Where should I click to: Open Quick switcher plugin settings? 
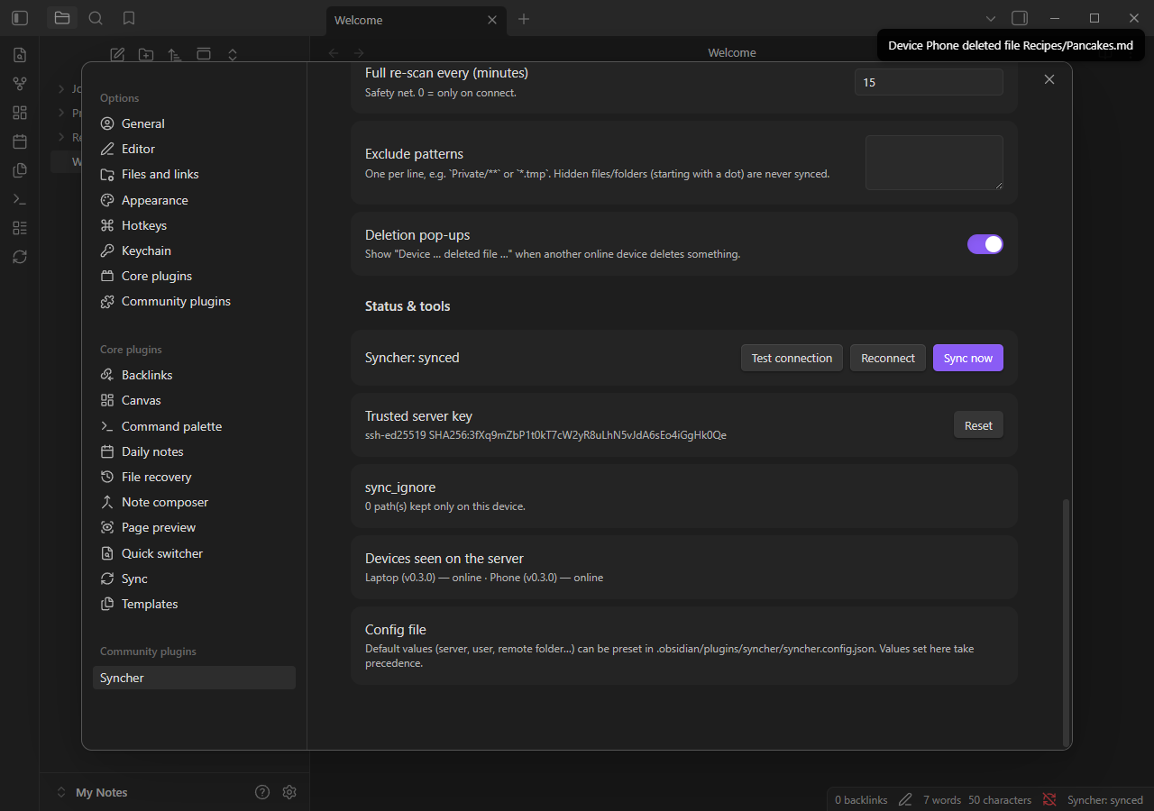pyautogui.click(x=194, y=553)
